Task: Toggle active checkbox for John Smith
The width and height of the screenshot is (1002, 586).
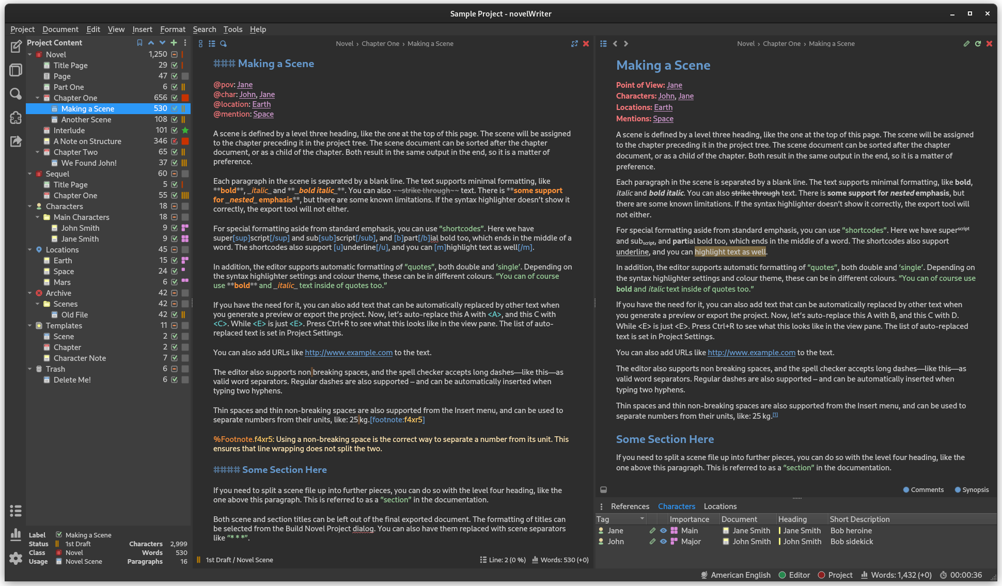Action: tap(174, 228)
